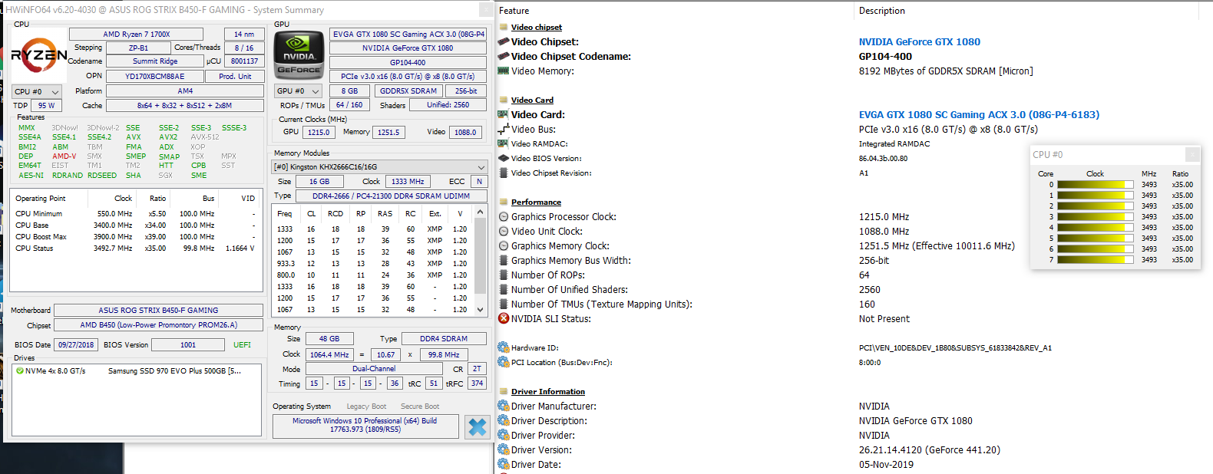Click the icon beside Driver Date

tap(504, 464)
